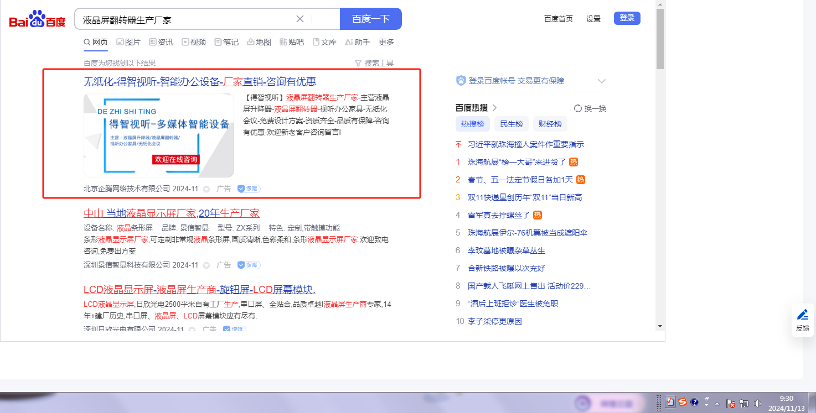Click the 换一换 refresh icon in hot search
Image resolution: width=816 pixels, height=413 pixels.
click(578, 108)
